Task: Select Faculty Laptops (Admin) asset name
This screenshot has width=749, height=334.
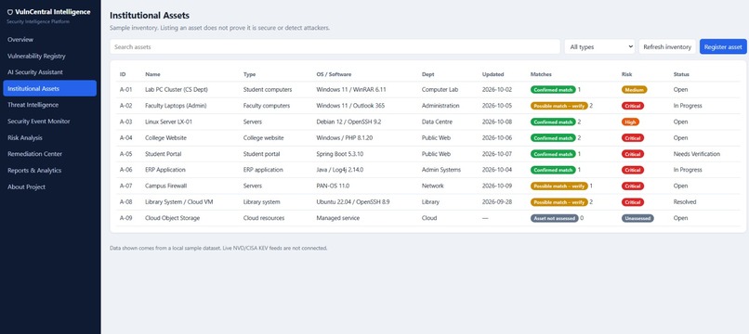Action: (176, 106)
